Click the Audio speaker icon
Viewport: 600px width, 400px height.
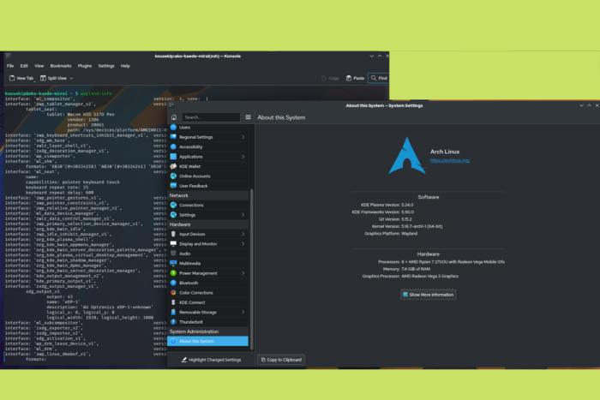(173, 254)
